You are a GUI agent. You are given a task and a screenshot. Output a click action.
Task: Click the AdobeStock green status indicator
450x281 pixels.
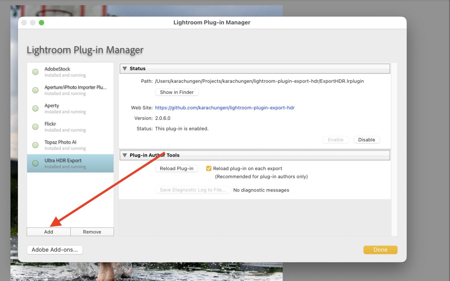35,72
